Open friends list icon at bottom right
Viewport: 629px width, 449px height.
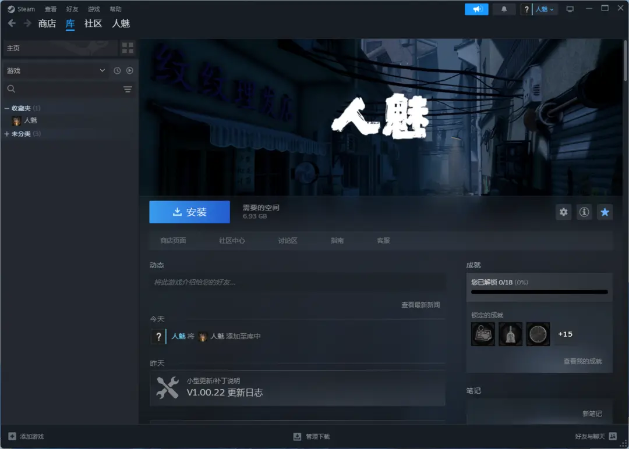613,436
